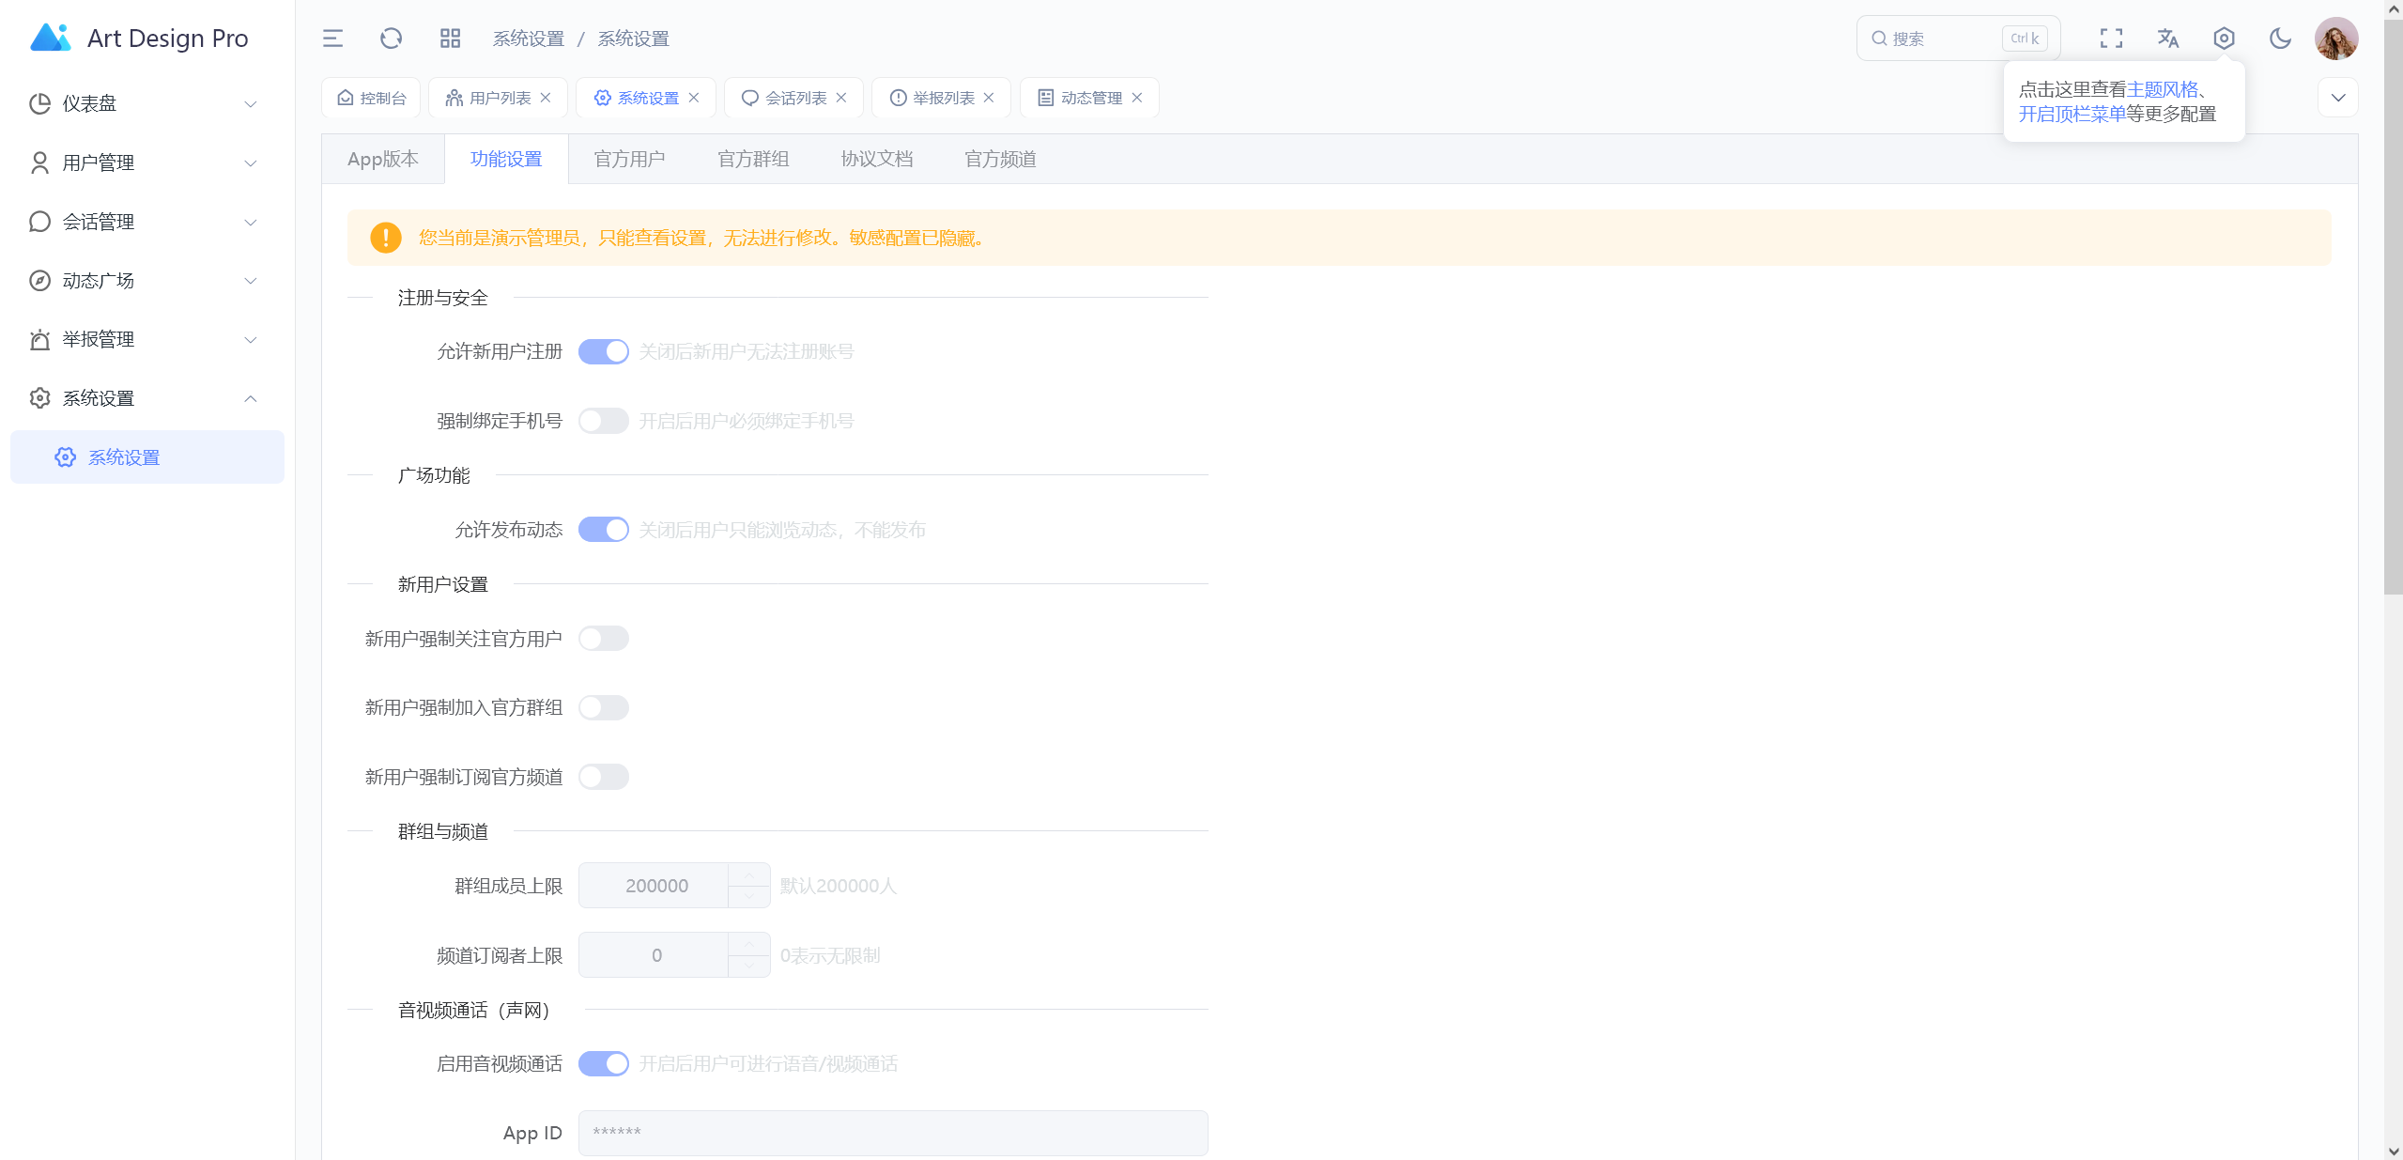This screenshot has width=2403, height=1160.
Task: Open the 官方群组 tab
Action: (752, 159)
